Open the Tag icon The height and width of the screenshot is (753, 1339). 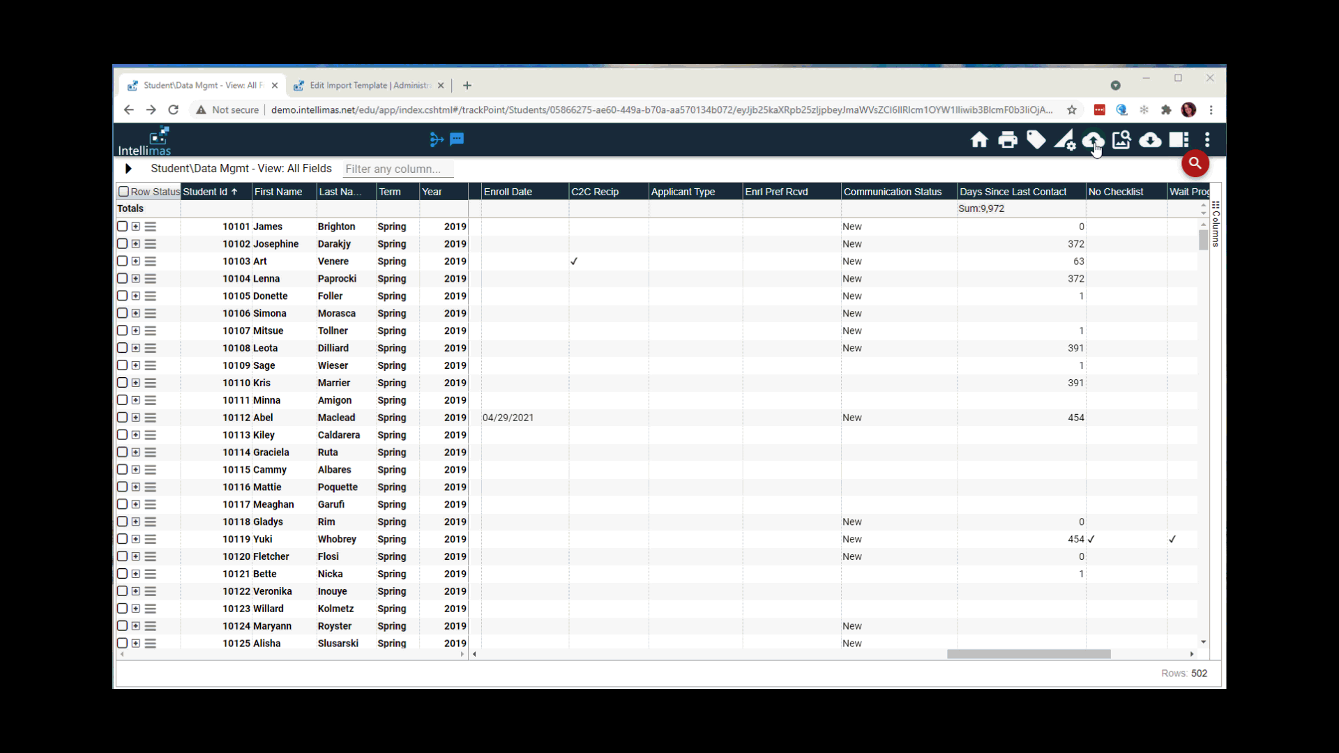pyautogui.click(x=1036, y=140)
